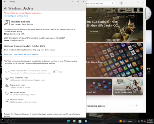Viewport: 154px width, 124px height.
Task: Open the Bravely Default Flying Fairy thumbnail
Action: 128,87
